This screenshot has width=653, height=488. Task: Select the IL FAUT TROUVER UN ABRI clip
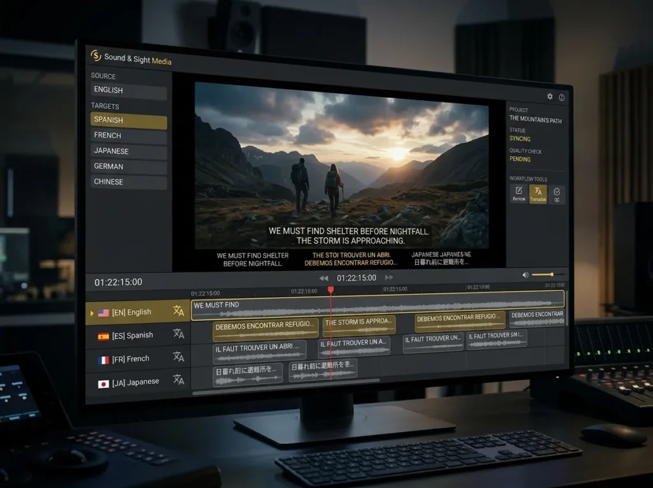click(x=260, y=351)
